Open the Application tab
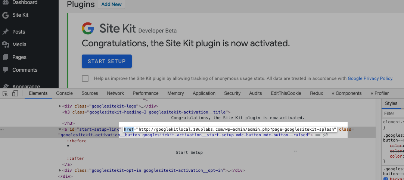Image resolution: width=404 pixels, height=180 pixels. pyautogui.click(x=204, y=93)
